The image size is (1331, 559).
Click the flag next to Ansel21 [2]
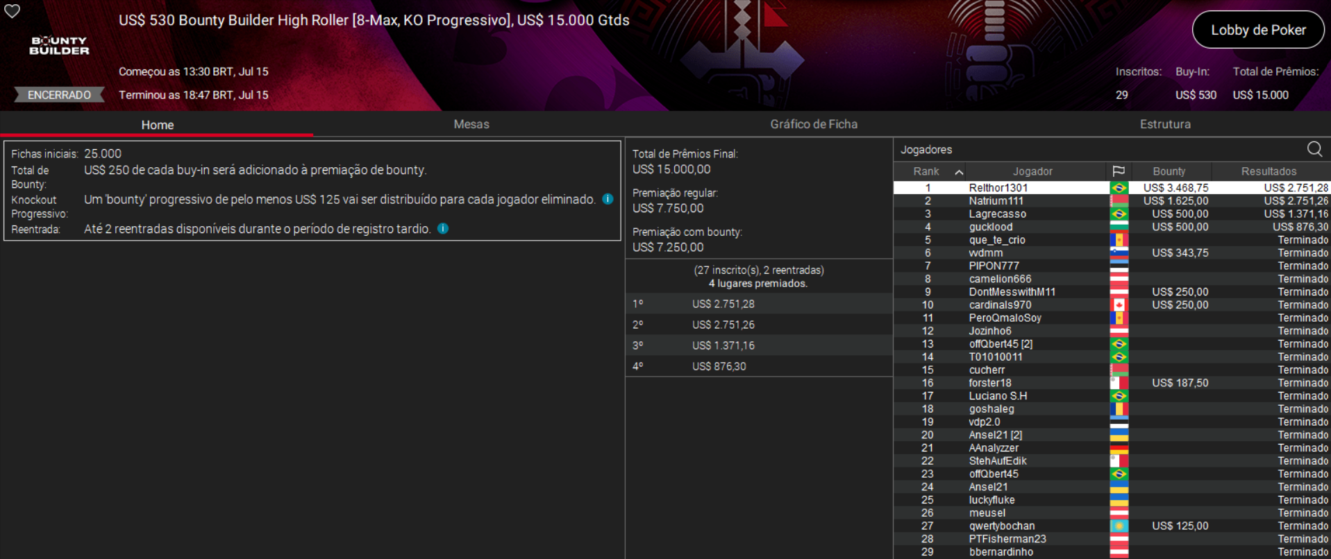(1119, 436)
